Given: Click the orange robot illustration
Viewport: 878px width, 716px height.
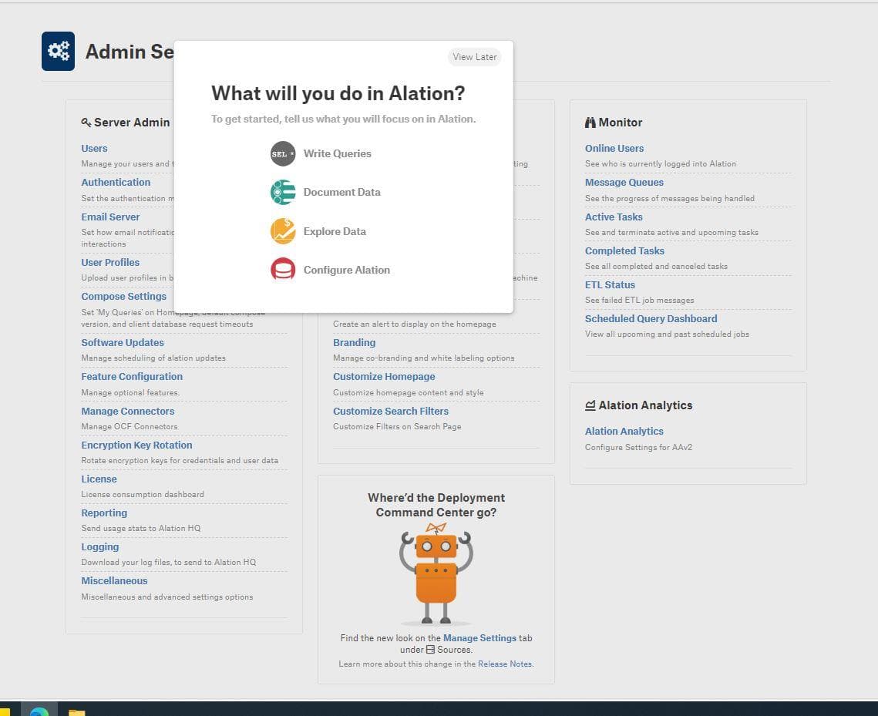Looking at the screenshot, I should 436,574.
